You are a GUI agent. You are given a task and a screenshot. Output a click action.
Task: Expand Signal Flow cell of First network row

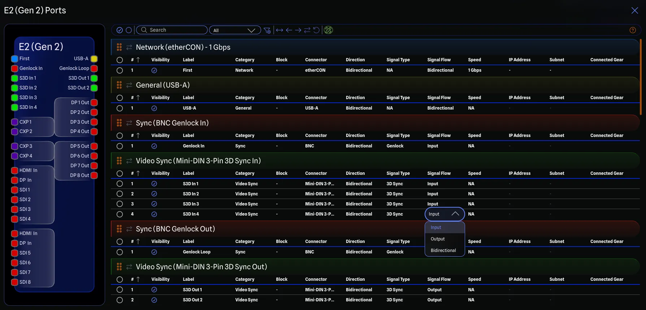click(x=441, y=70)
